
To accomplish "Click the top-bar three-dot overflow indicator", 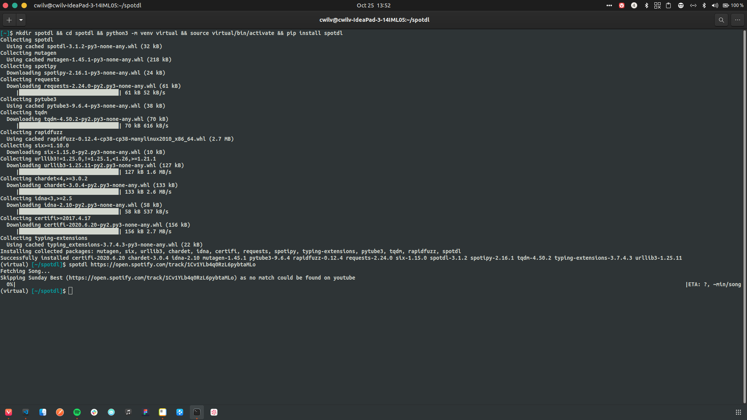I will 609,5.
